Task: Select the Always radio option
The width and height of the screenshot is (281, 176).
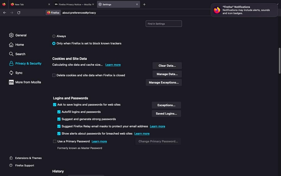Action: click(54, 36)
